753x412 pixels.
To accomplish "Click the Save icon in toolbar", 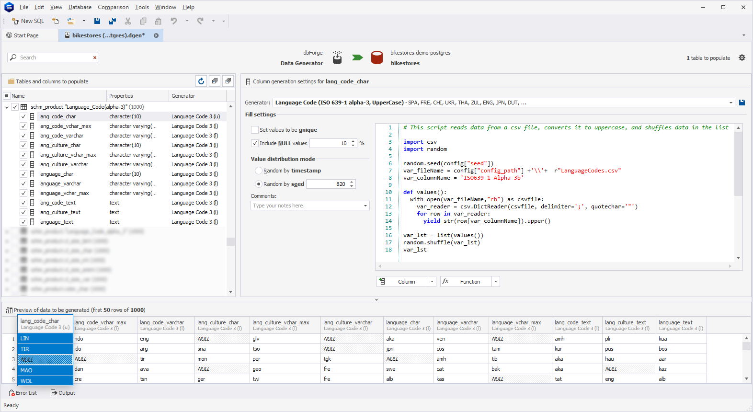I will click(97, 21).
